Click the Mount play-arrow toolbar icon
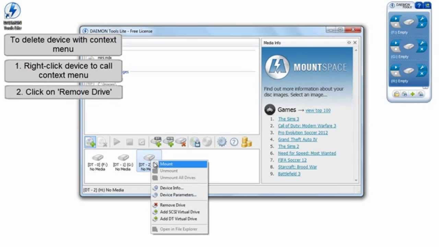Viewport: 439px width, 247px height. pyautogui.click(x=117, y=142)
